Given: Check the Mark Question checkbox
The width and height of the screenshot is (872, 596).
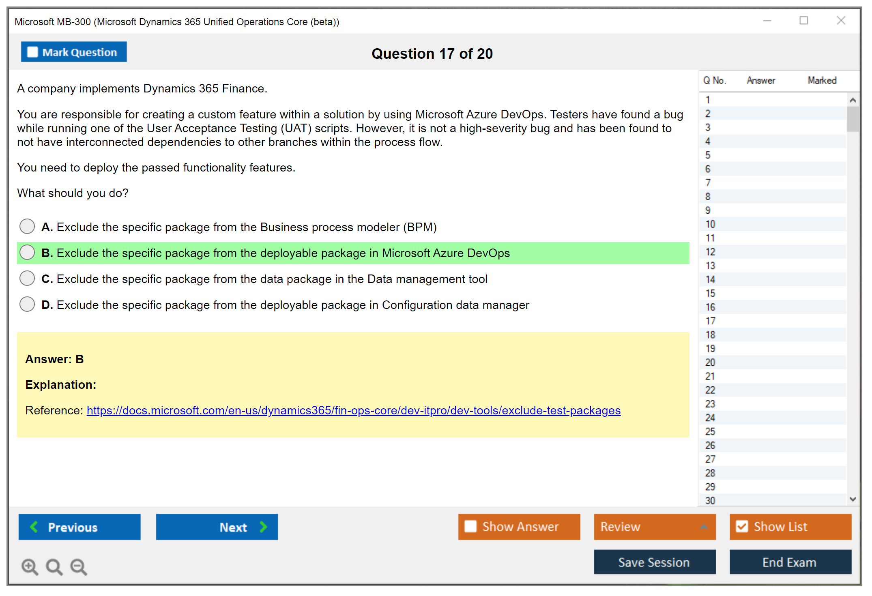Looking at the screenshot, I should pyautogui.click(x=32, y=52).
